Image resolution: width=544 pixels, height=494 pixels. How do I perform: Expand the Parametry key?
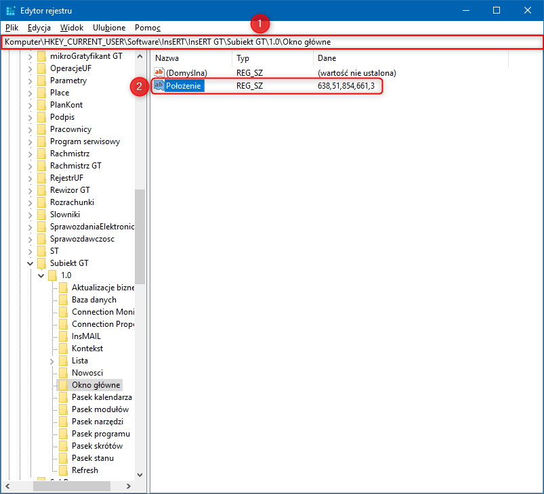pos(30,81)
